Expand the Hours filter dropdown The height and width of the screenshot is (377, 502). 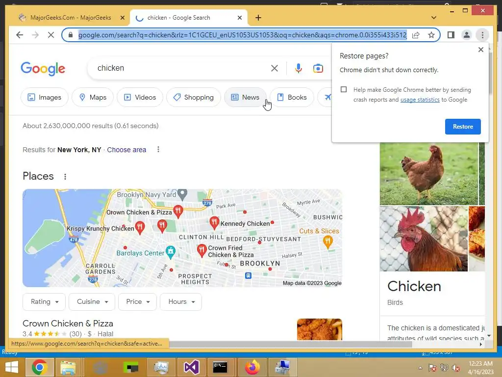point(181,302)
